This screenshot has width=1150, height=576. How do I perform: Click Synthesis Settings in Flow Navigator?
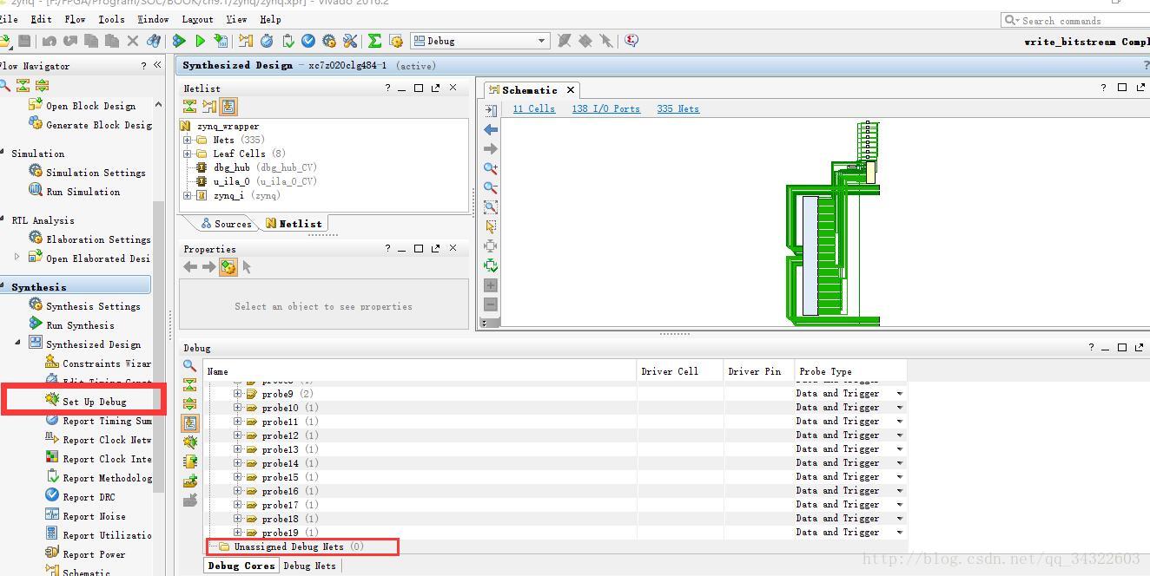[x=93, y=306]
